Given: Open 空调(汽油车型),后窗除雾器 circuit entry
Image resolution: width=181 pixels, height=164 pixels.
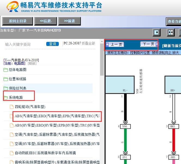Looking at the screenshot, I should point(57,135).
